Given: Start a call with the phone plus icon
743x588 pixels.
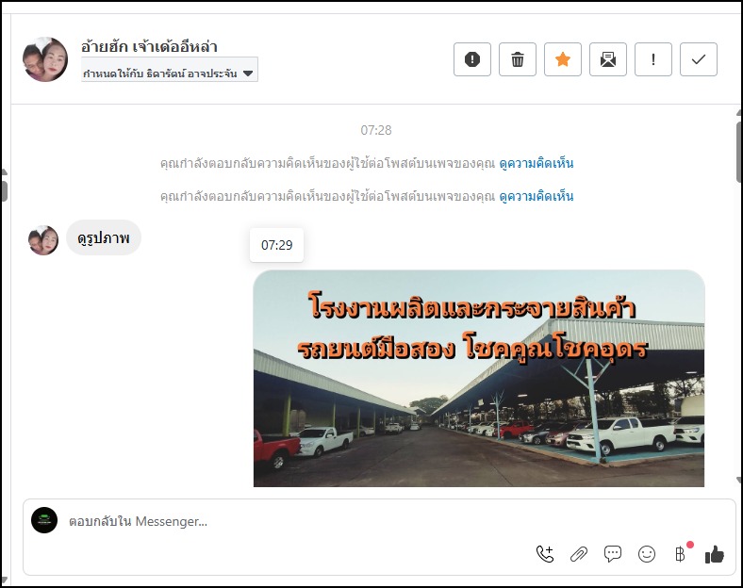Looking at the screenshot, I should [x=544, y=553].
